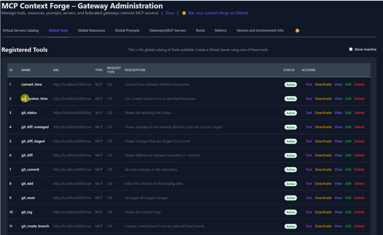383x235 pixels.
Task: Click the Active badge for convert_time
Action: coord(290,85)
